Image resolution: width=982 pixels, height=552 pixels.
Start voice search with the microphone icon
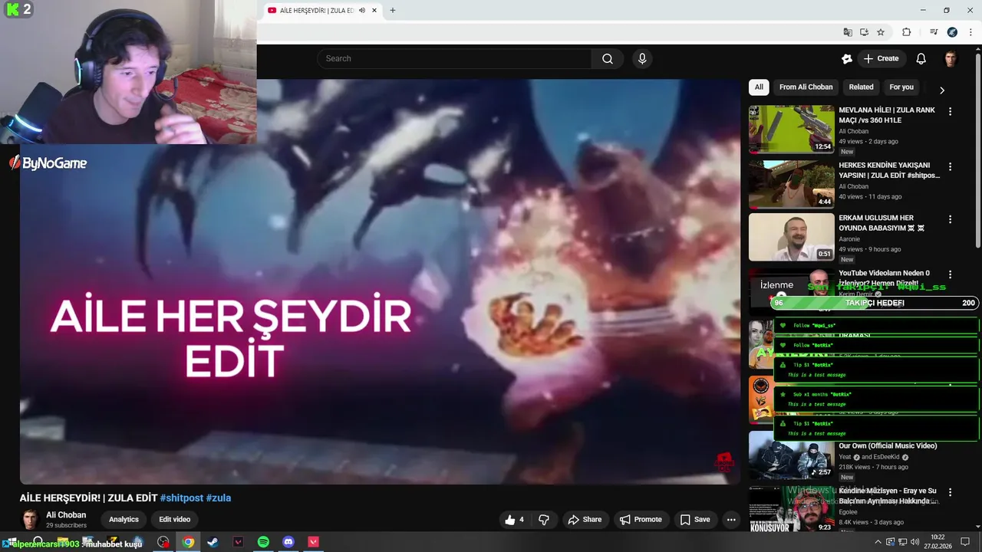tap(642, 59)
